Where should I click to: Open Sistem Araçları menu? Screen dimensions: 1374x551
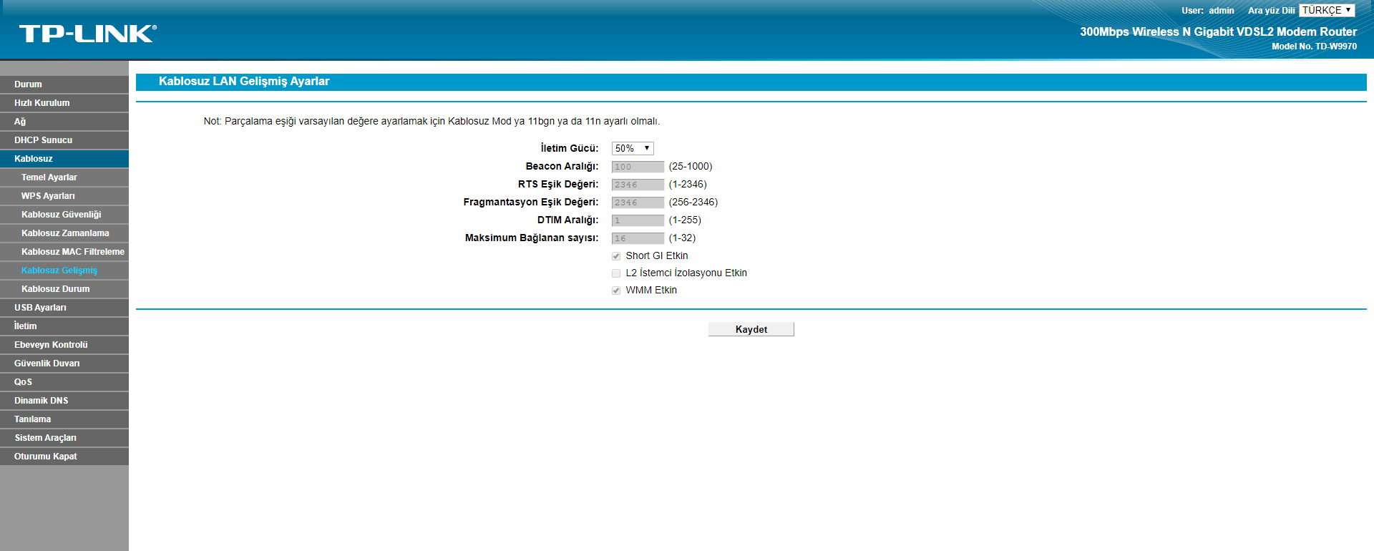pos(64,438)
